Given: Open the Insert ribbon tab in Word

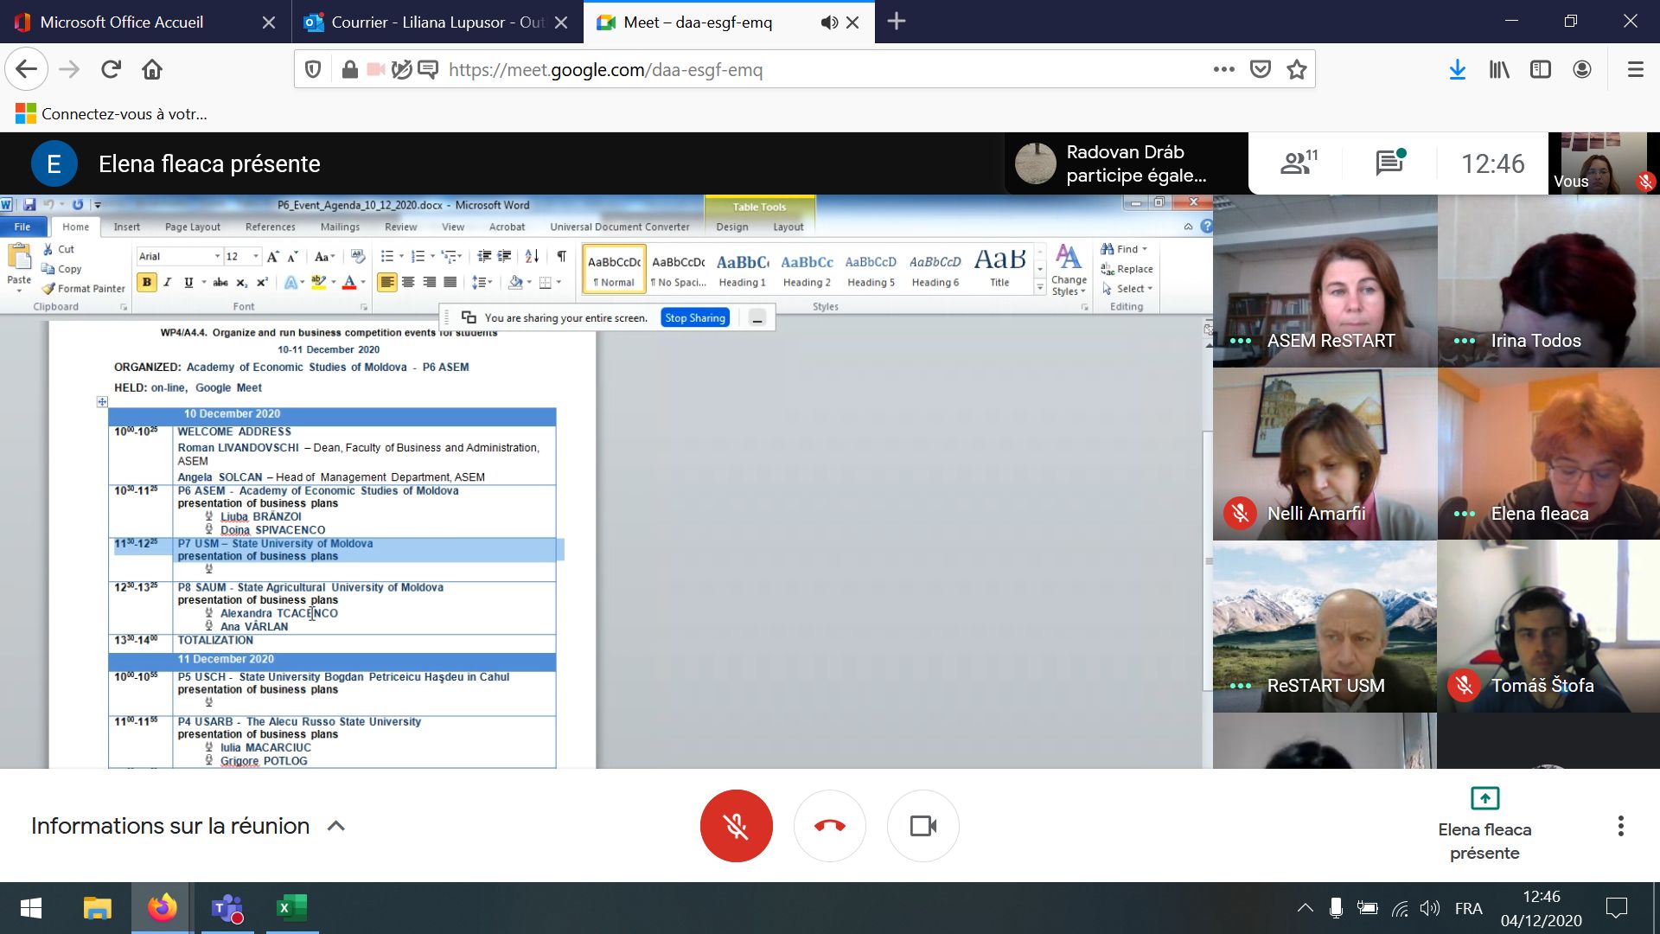Looking at the screenshot, I should coord(126,227).
